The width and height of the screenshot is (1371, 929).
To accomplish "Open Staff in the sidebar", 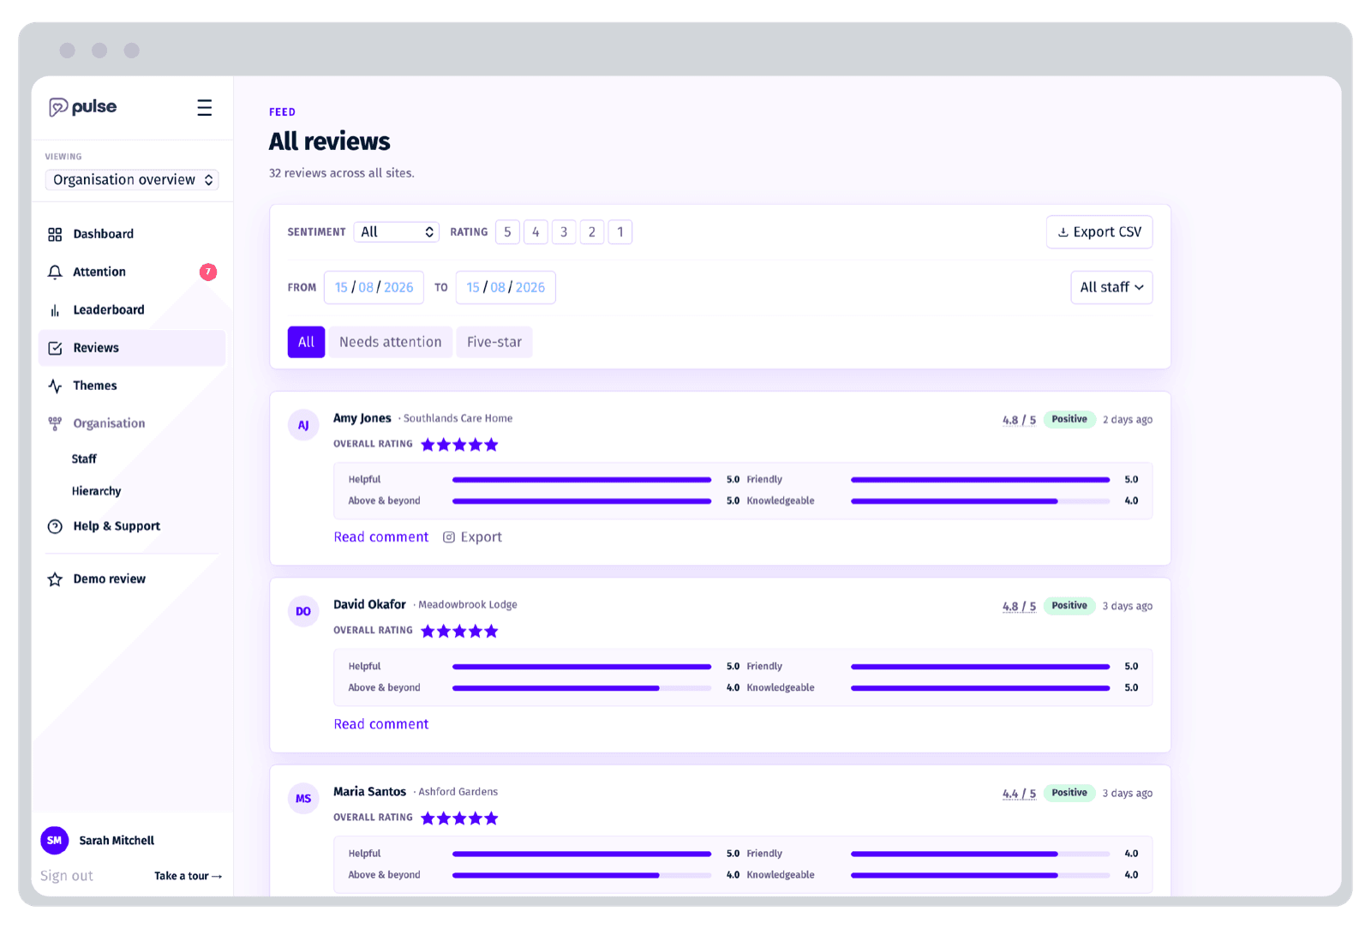I will 84,459.
